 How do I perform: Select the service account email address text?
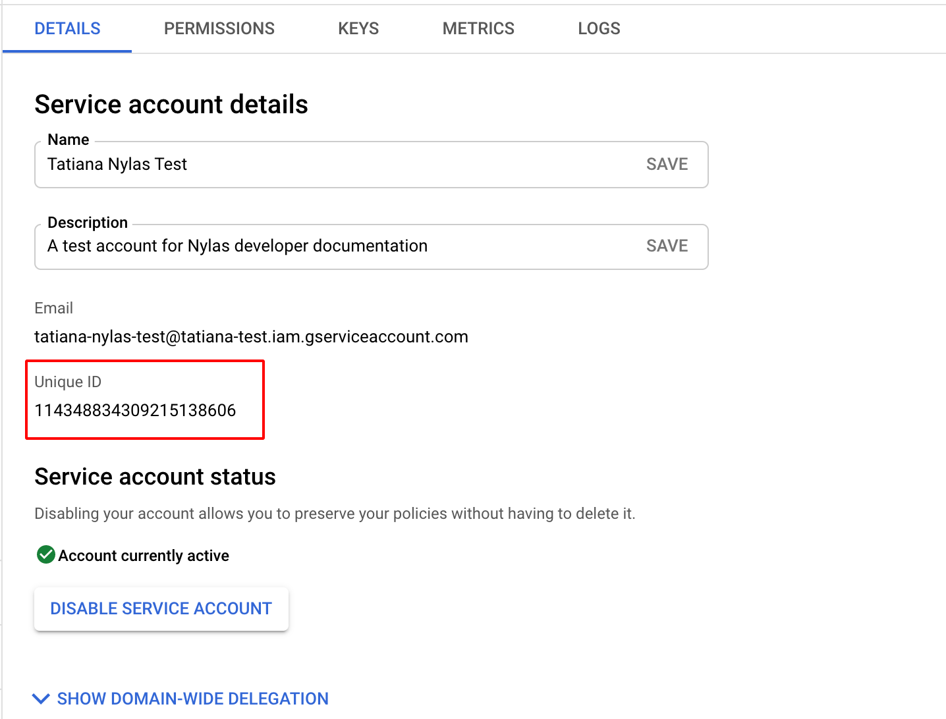pos(250,336)
